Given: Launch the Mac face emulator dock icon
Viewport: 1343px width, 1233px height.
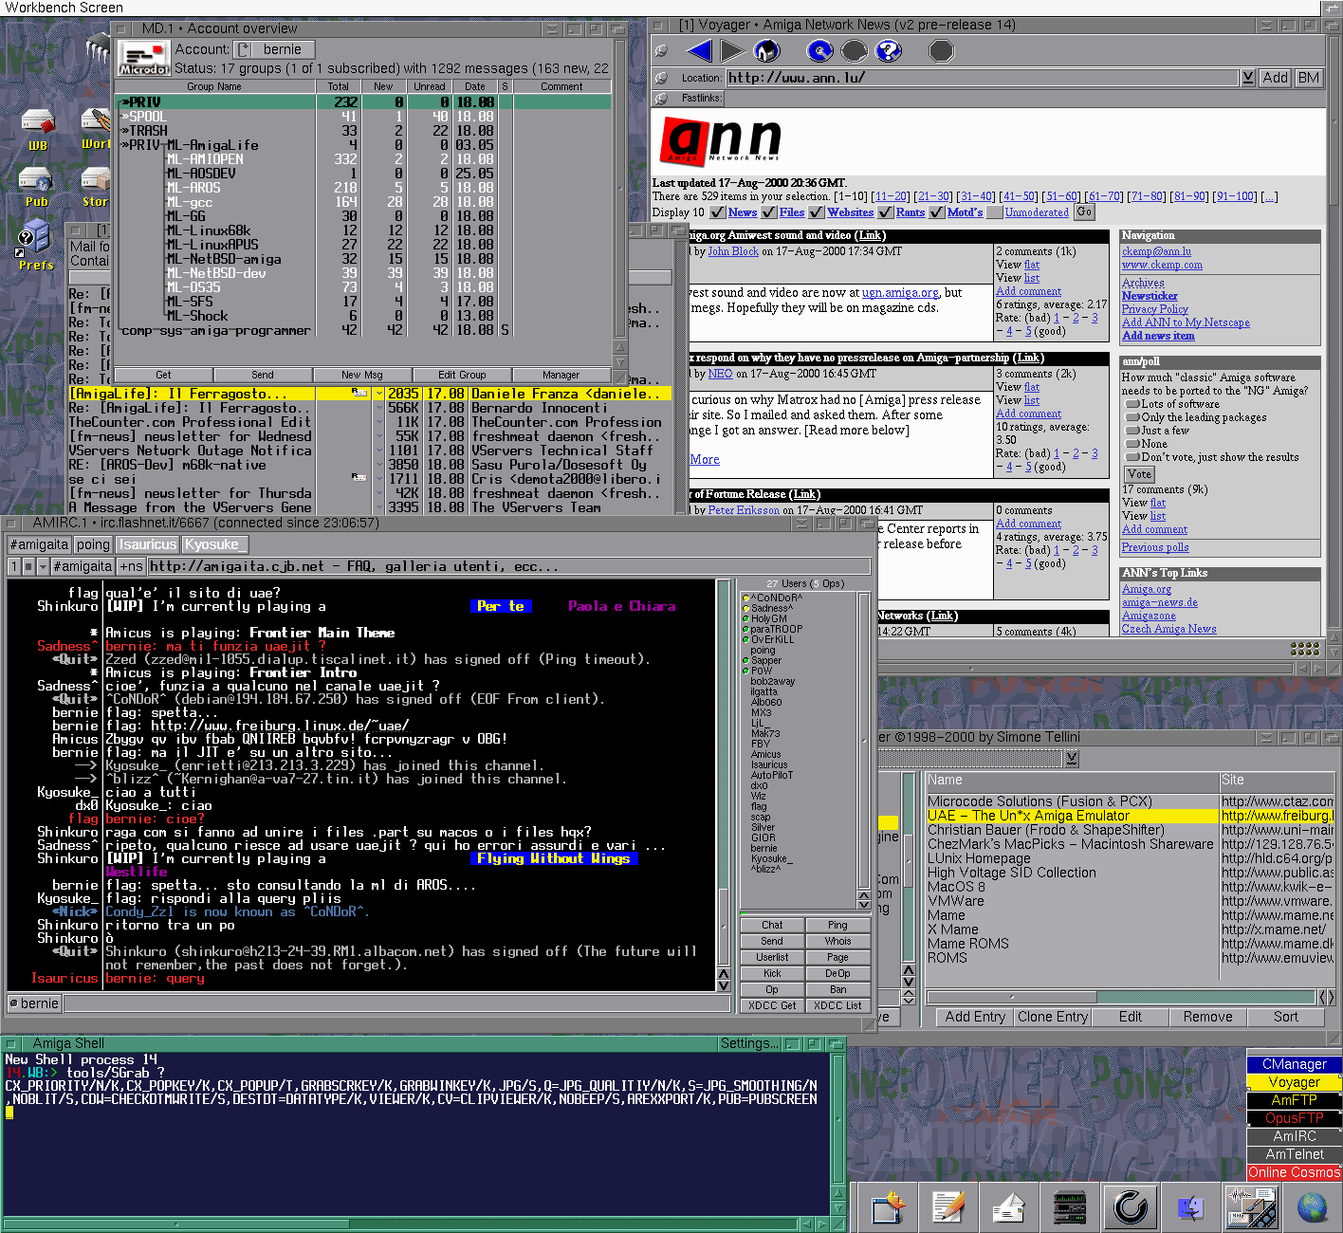Looking at the screenshot, I should click(x=1190, y=1207).
